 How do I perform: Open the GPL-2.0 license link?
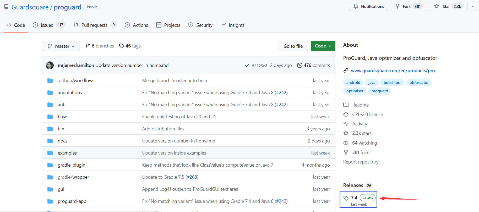coord(363,114)
